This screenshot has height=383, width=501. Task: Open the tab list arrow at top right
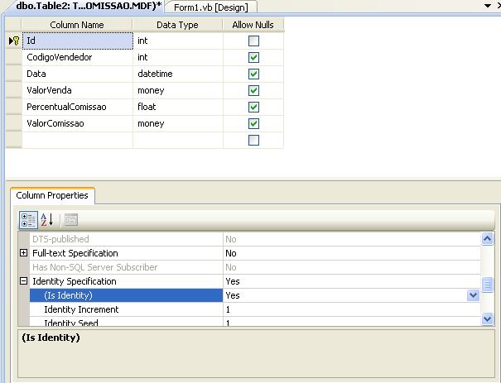point(486,6)
